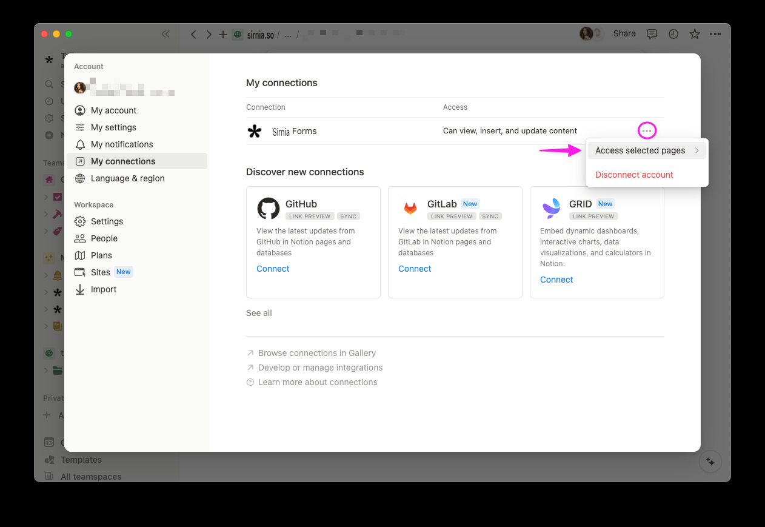This screenshot has width=765, height=527.
Task: Open All teamspaces in the background sidebar
Action: point(91,477)
